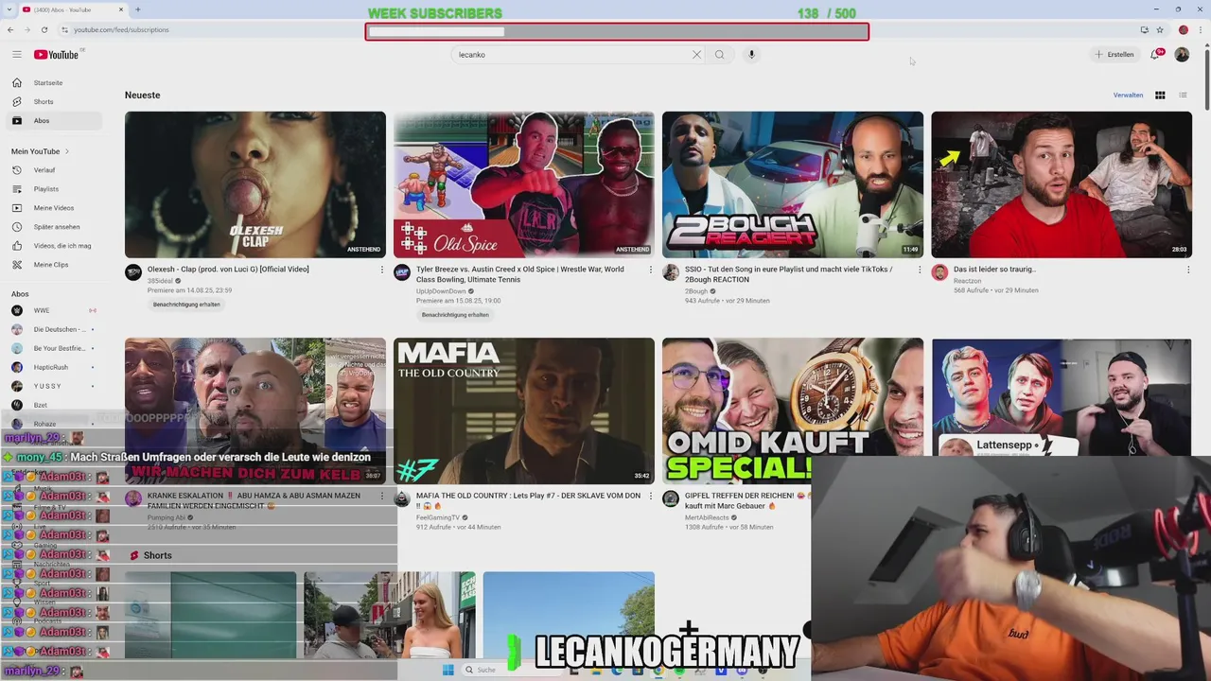Click the Erstellen button
This screenshot has height=681, width=1211.
(1114, 55)
